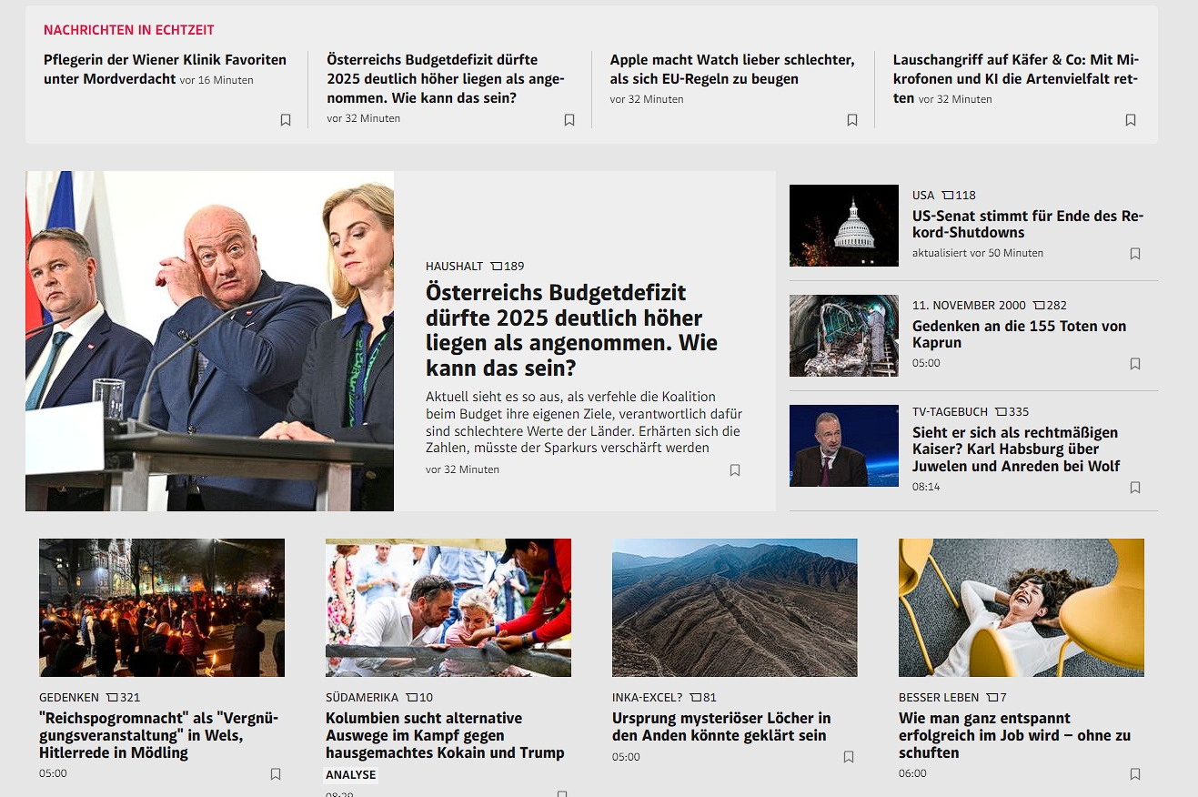Toggle bookmark on the featured Budgetdefizit story
Viewport: 1198px width, 797px height.
tap(735, 470)
